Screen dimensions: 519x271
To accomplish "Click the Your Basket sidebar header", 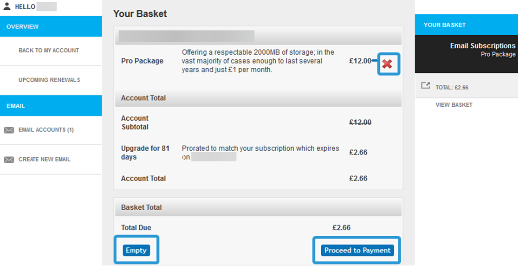I will click(x=445, y=25).
